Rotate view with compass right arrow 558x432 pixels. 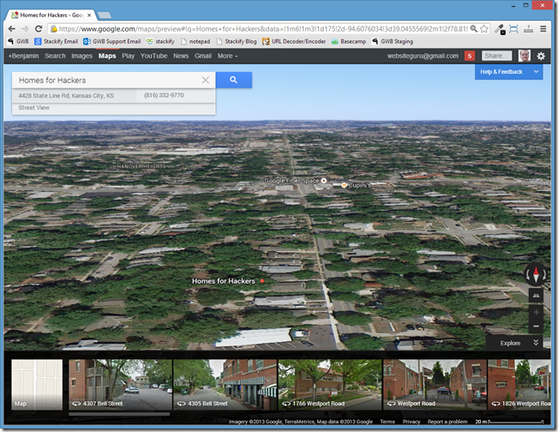click(x=544, y=274)
